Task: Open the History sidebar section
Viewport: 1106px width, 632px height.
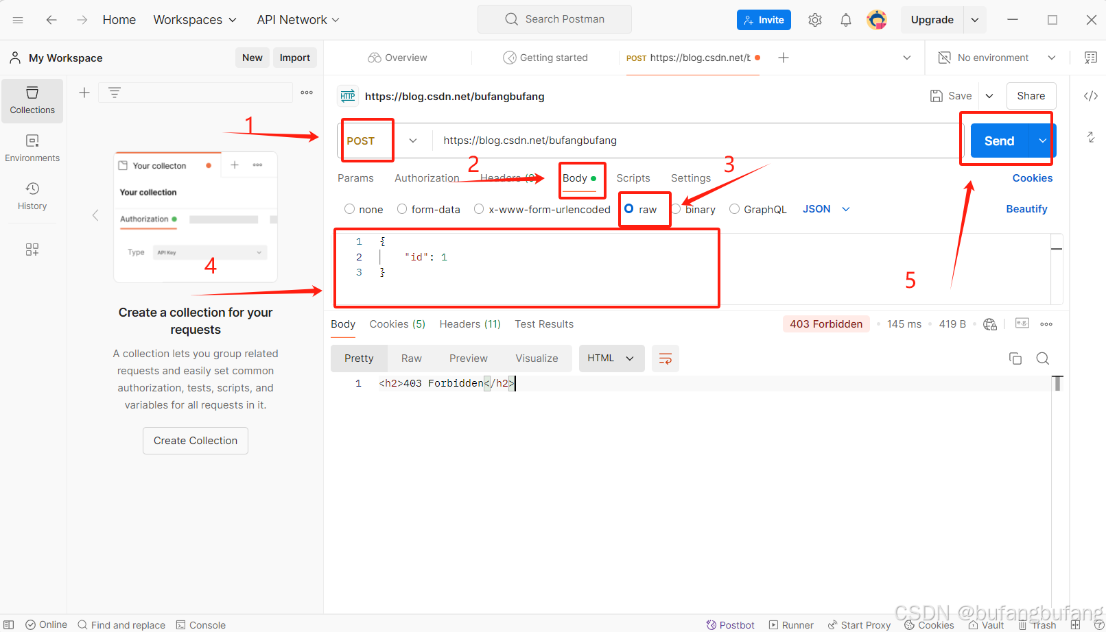Action: [32, 197]
